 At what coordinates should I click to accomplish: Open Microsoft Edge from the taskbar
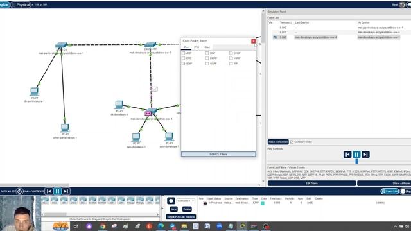click(161, 227)
